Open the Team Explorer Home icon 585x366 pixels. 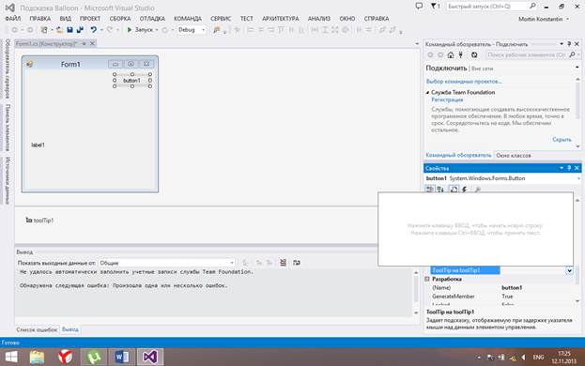pyautogui.click(x=451, y=54)
